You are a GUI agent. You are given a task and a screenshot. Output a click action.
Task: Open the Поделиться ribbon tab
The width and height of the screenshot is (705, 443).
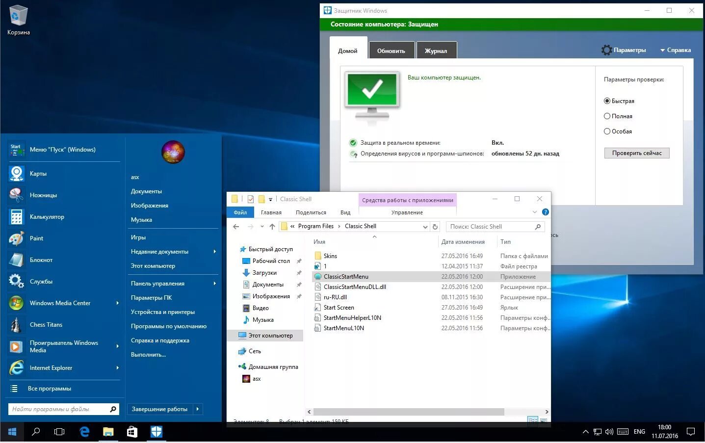tap(311, 212)
